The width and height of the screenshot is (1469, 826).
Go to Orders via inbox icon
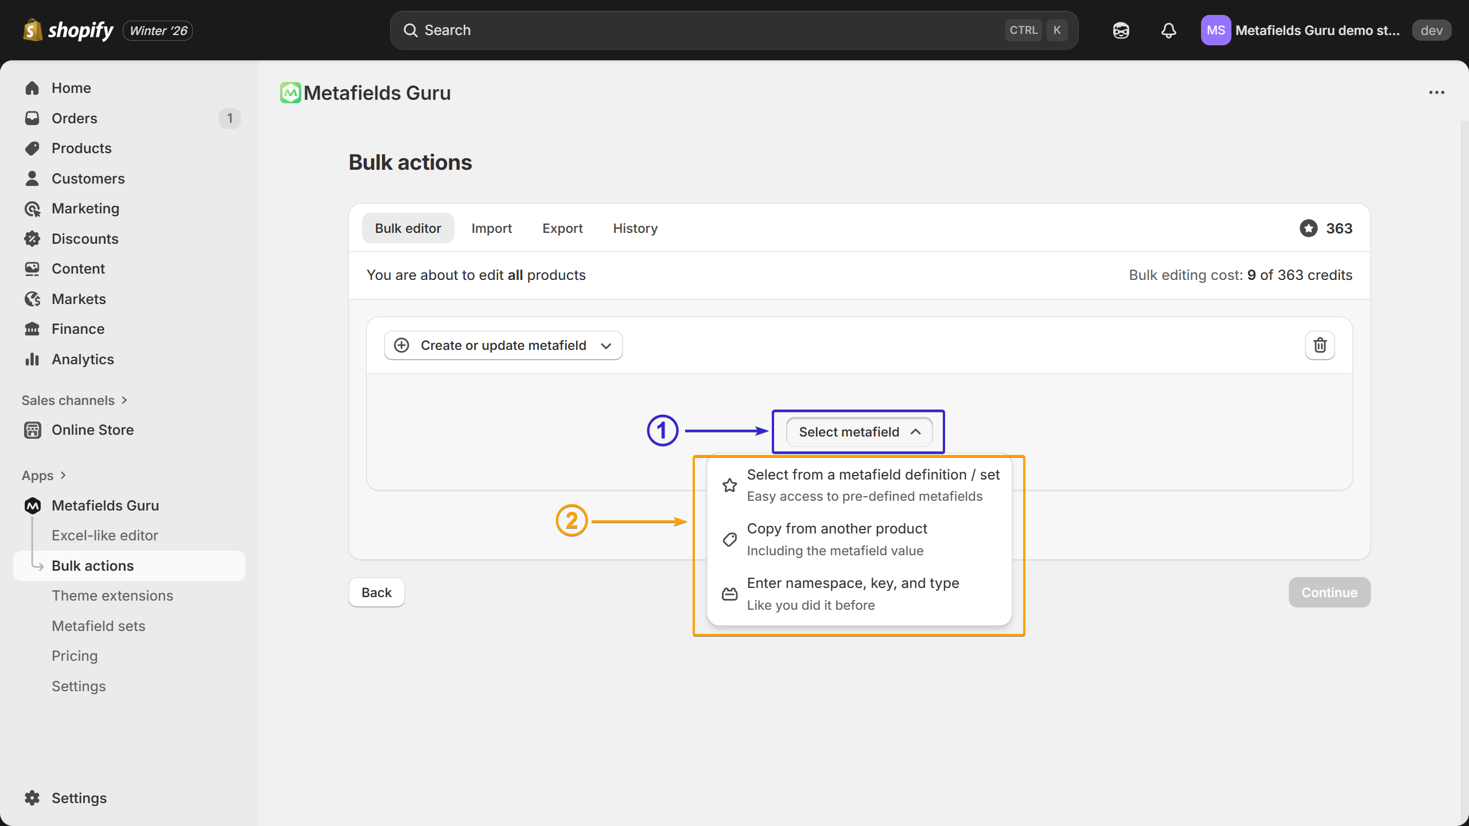tap(32, 118)
